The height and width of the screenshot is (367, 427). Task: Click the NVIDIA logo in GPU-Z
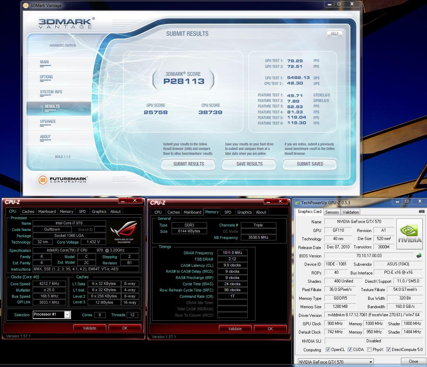click(x=409, y=234)
